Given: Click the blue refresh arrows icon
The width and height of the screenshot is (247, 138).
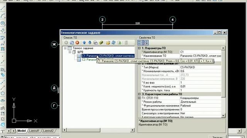Looking at the screenshot, I should [x=113, y=43].
